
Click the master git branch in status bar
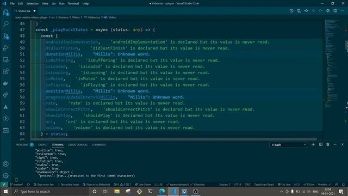click(17, 185)
